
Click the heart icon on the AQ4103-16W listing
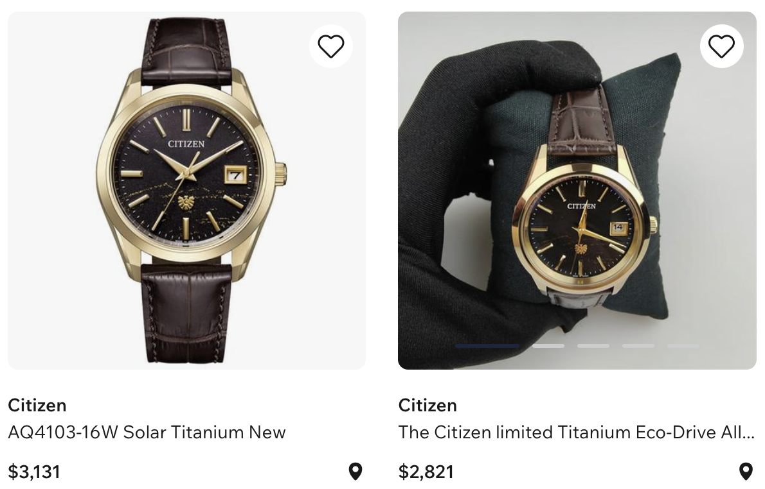click(331, 46)
